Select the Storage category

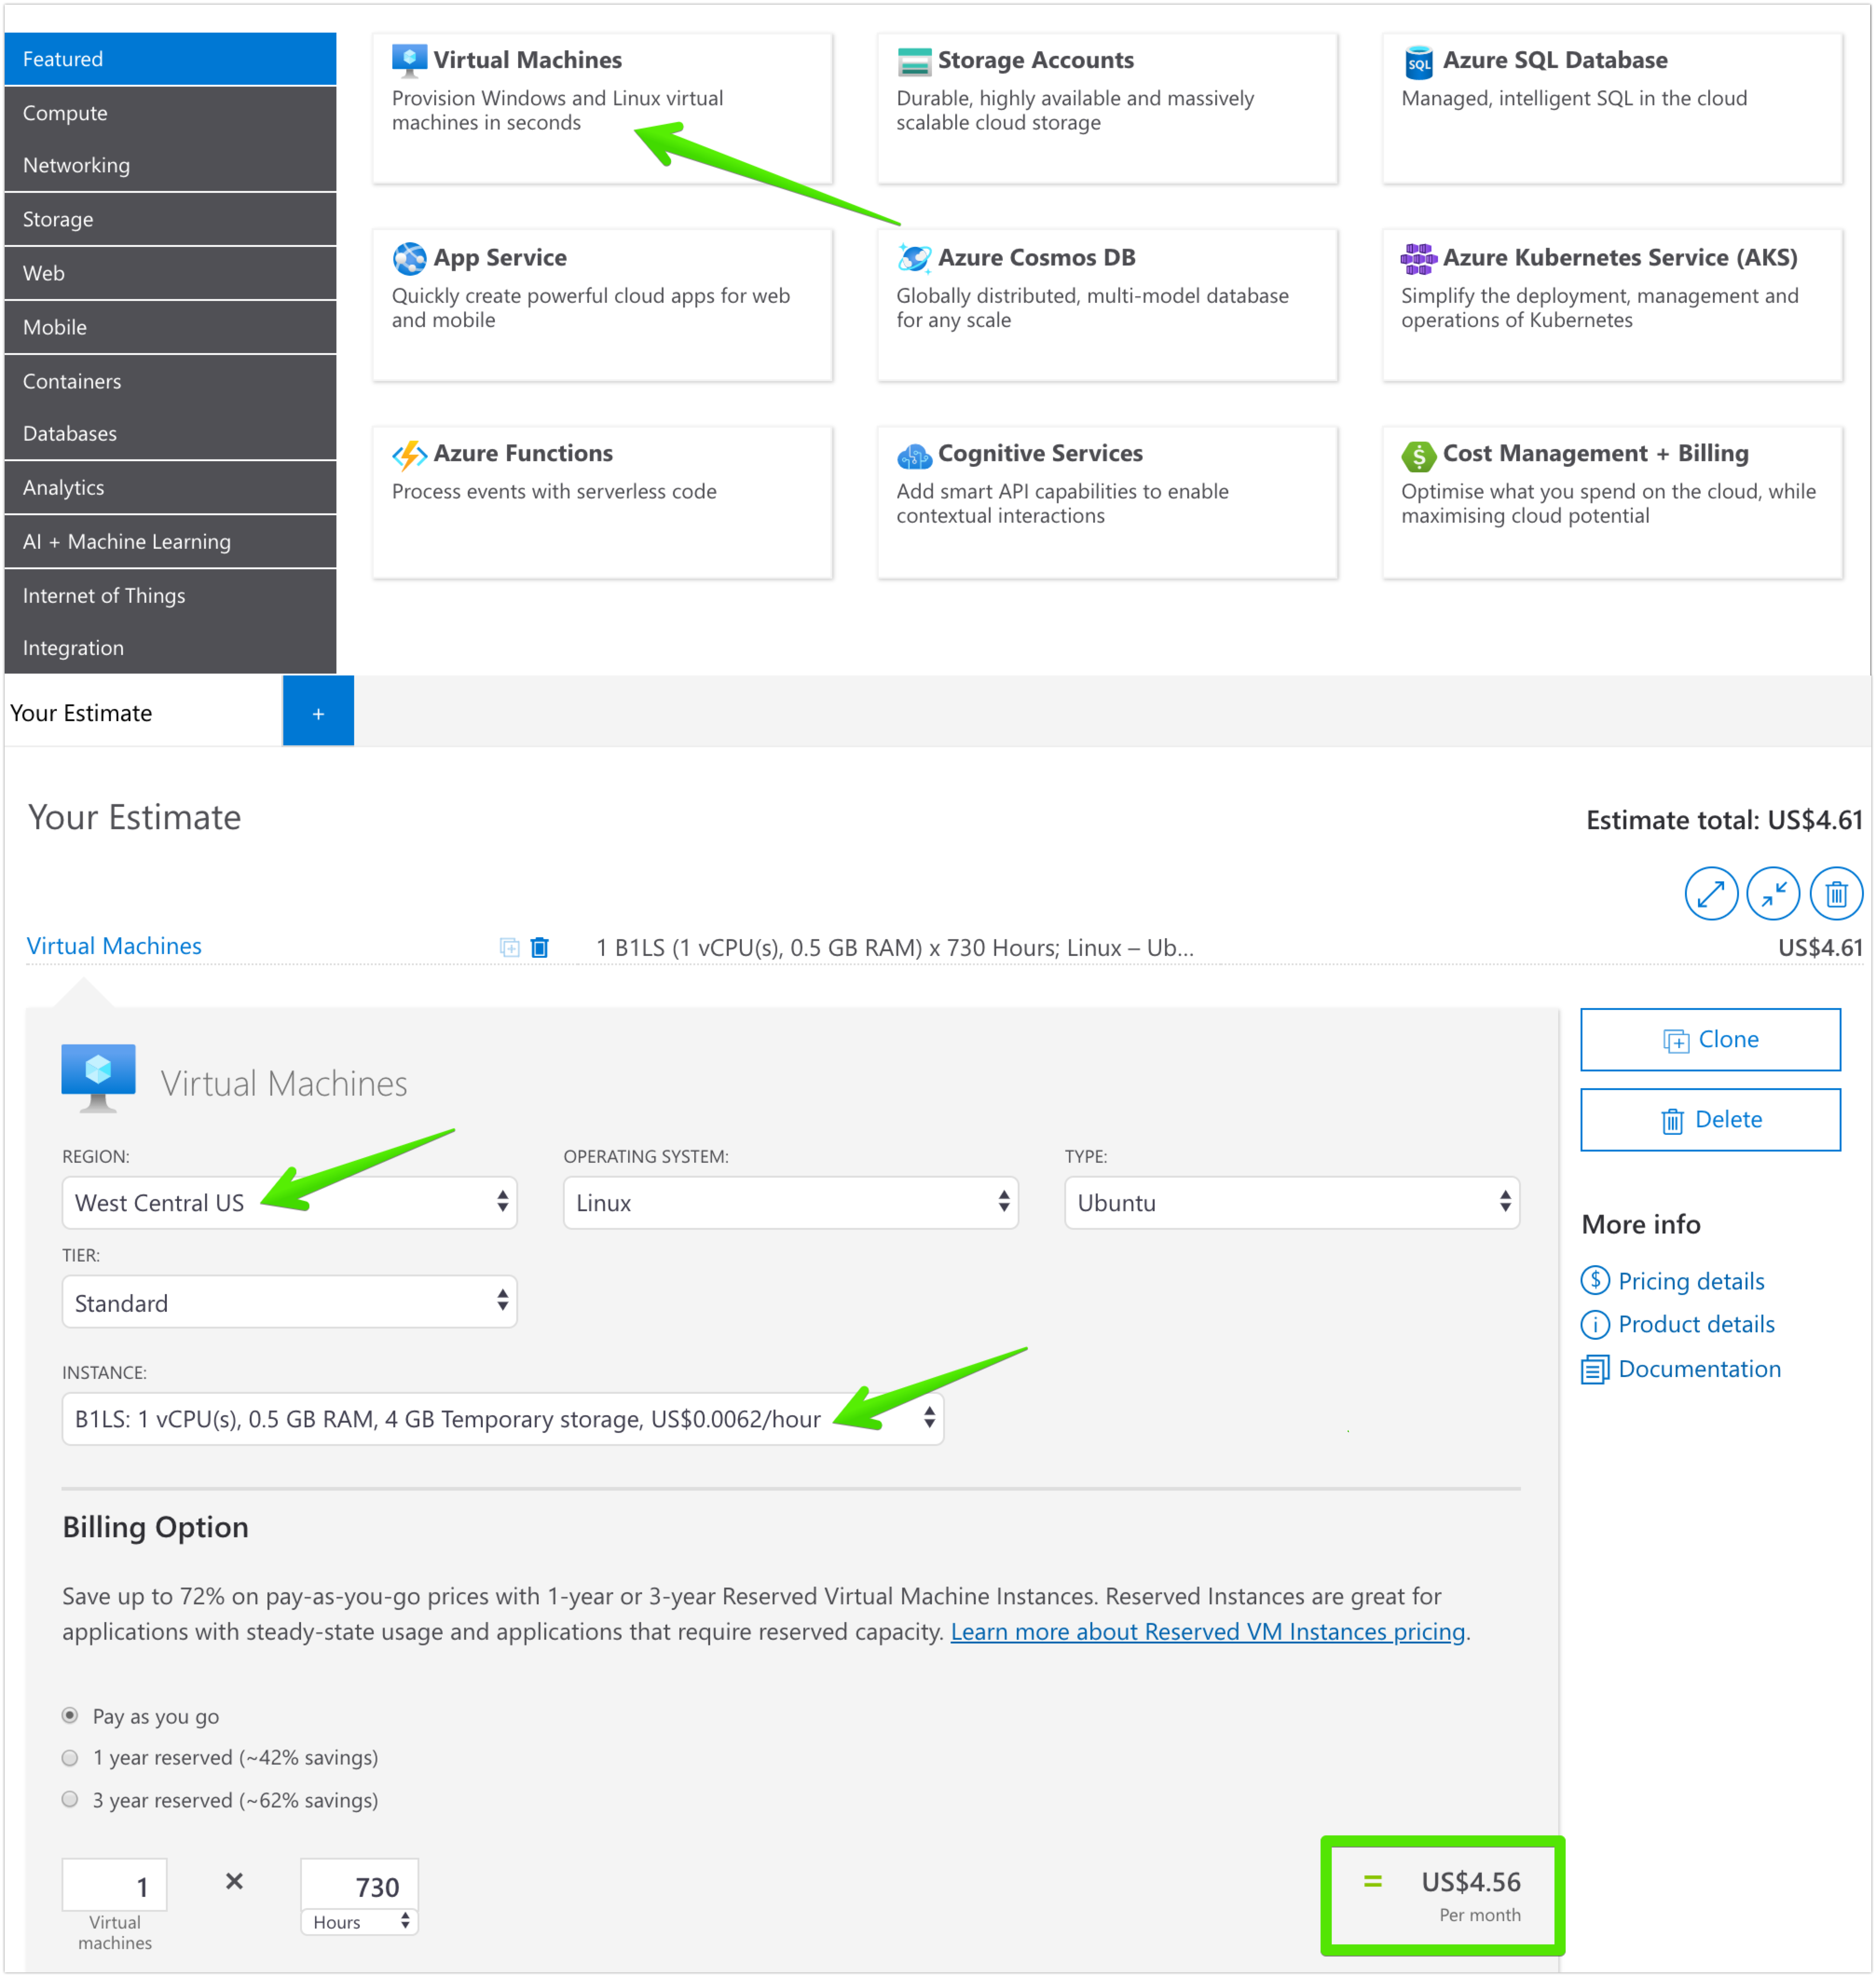coord(170,219)
